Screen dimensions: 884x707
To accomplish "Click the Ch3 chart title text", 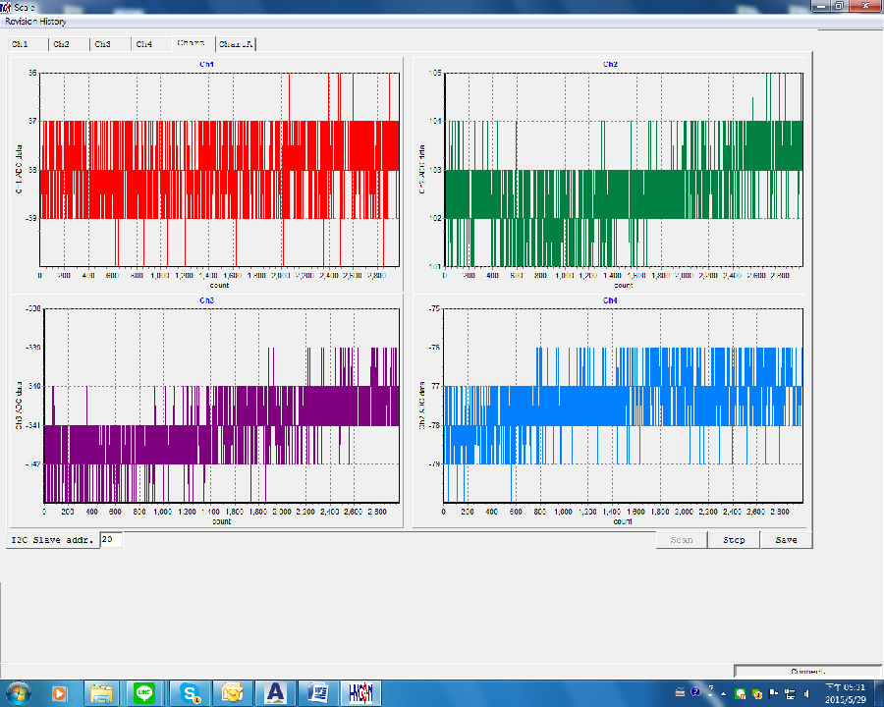I will pyautogui.click(x=206, y=300).
